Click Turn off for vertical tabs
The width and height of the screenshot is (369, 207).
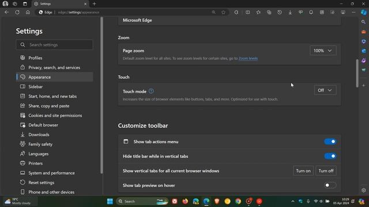pyautogui.click(x=326, y=171)
